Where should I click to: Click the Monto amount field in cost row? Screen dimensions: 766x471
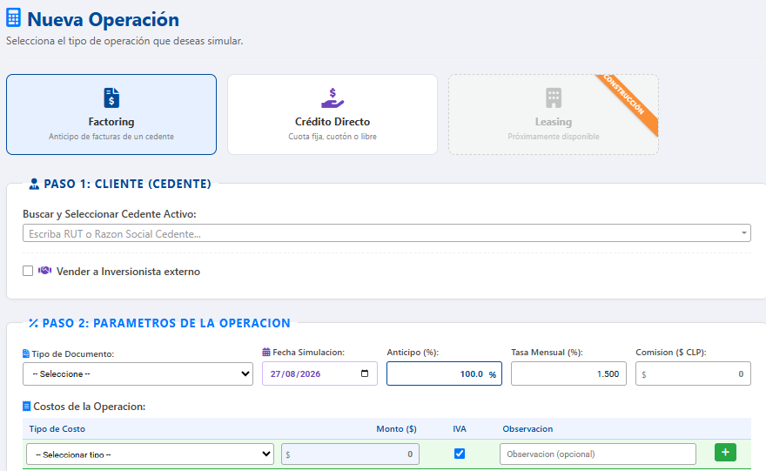[x=350, y=454]
